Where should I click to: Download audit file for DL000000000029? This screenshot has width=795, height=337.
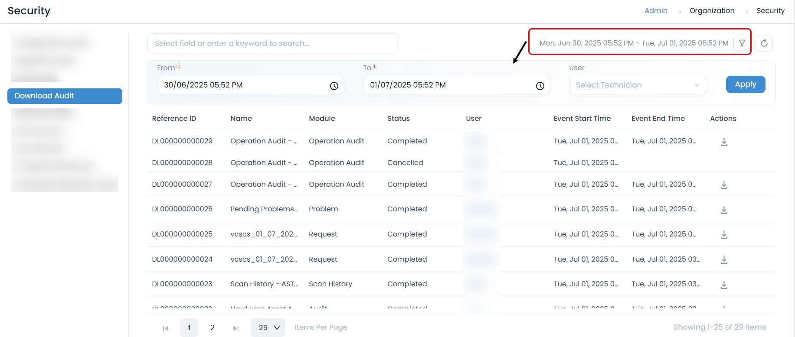724,142
